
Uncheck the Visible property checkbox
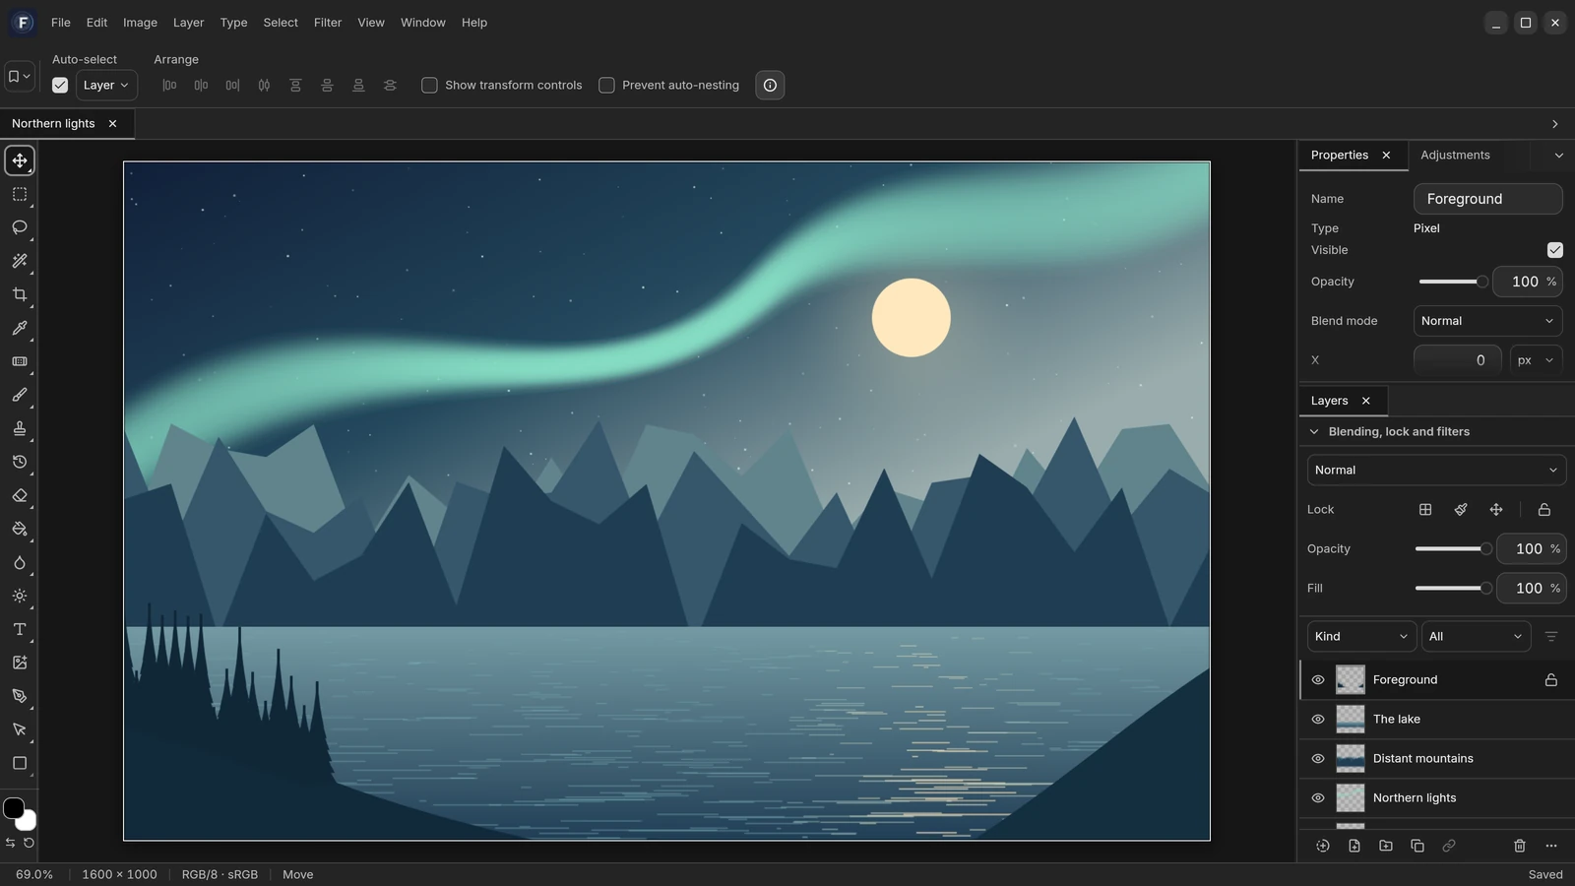pos(1554,250)
